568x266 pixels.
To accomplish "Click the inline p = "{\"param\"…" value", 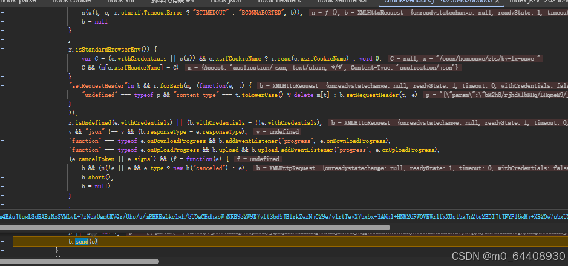I will [495, 95].
